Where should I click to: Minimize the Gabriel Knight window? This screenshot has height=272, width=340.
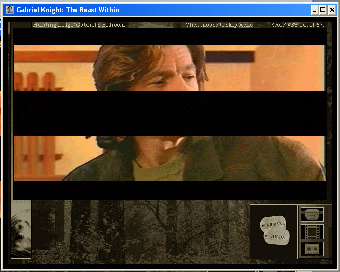[315, 10]
